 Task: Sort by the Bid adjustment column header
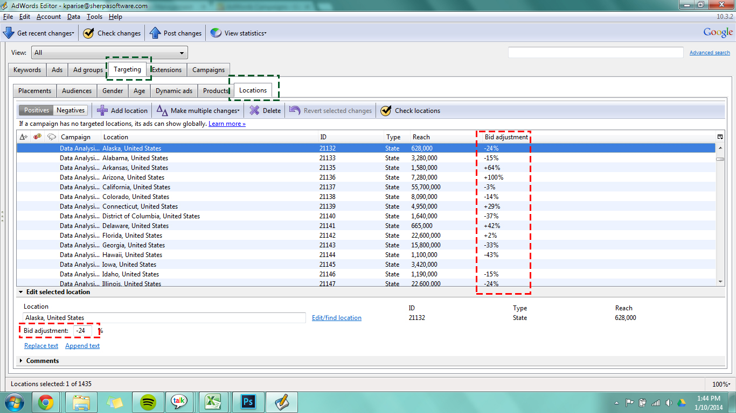[506, 137]
